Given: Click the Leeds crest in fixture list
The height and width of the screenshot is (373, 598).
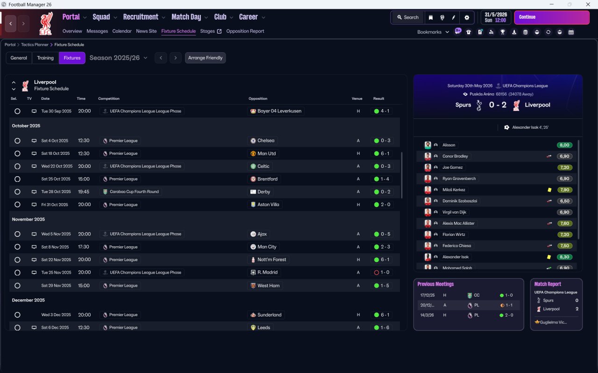Looking at the screenshot, I should [253, 328].
